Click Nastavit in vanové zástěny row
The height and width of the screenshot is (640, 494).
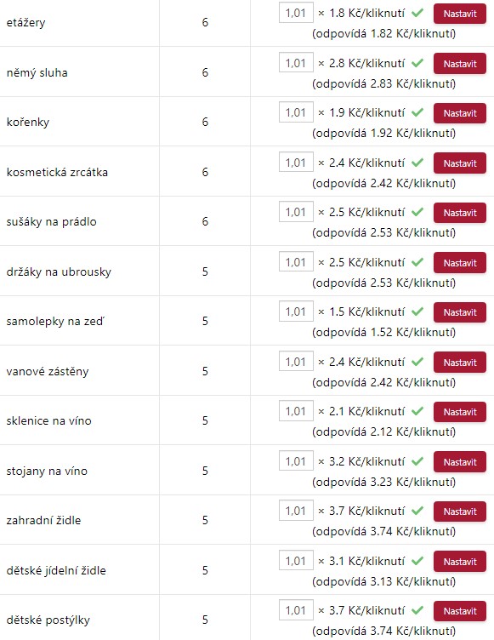(x=460, y=363)
